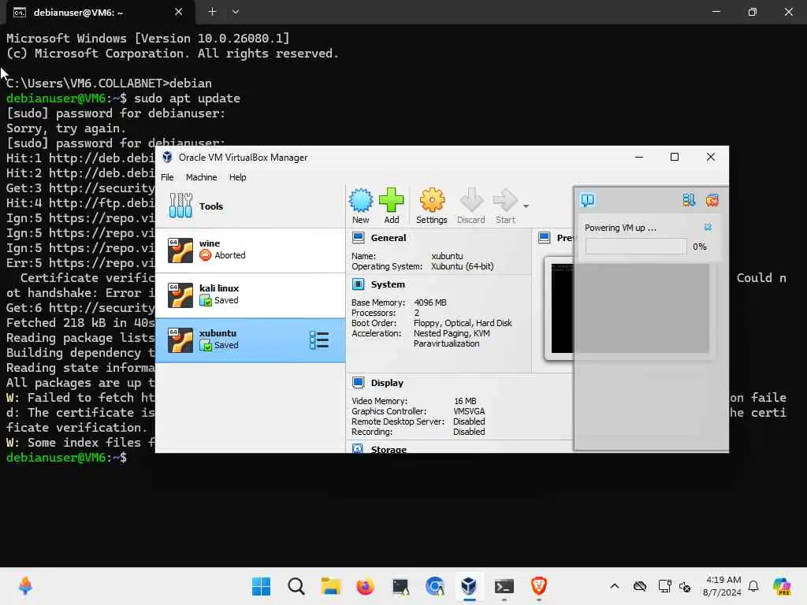Select the wine virtual machine
The width and height of the screenshot is (807, 605).
pyautogui.click(x=250, y=250)
